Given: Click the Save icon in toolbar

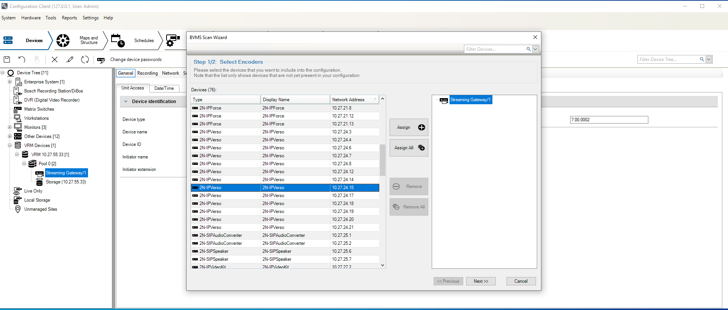Looking at the screenshot, I should 7,59.
